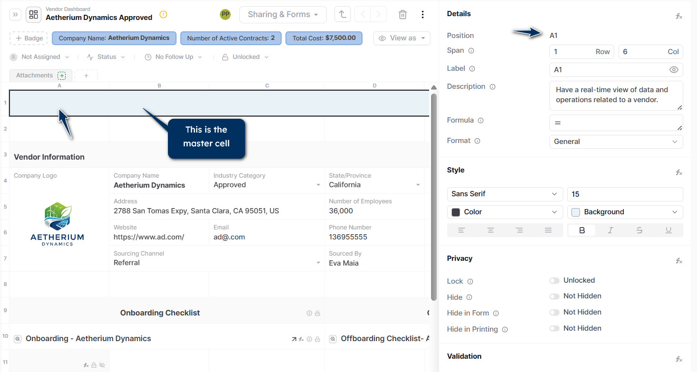Apply italic text formatting
Screen dimensions: 697x372
(x=610, y=230)
